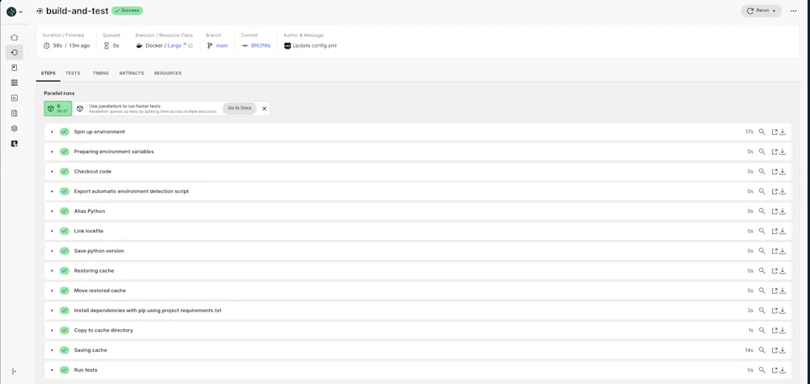
Task: Click the Update config.yml commit message
Action: [315, 45]
